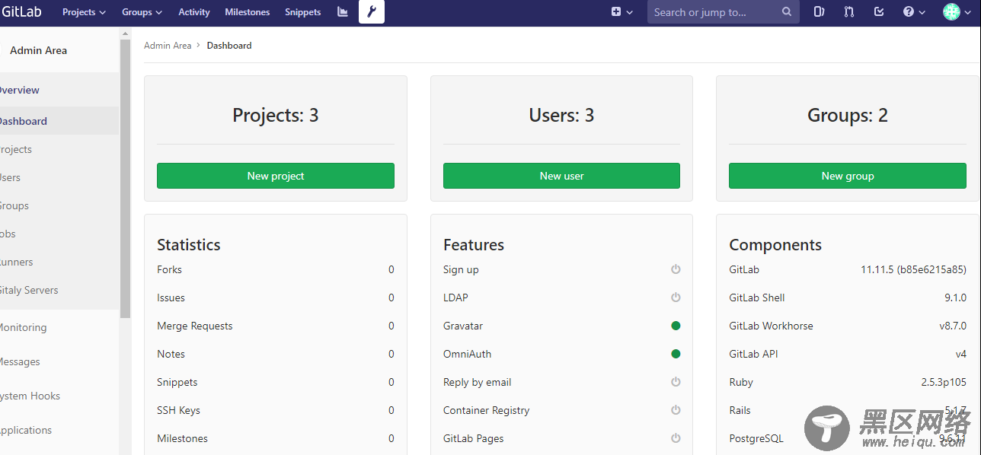Click the Projects: 3 heading
The image size is (981, 455).
[276, 116]
